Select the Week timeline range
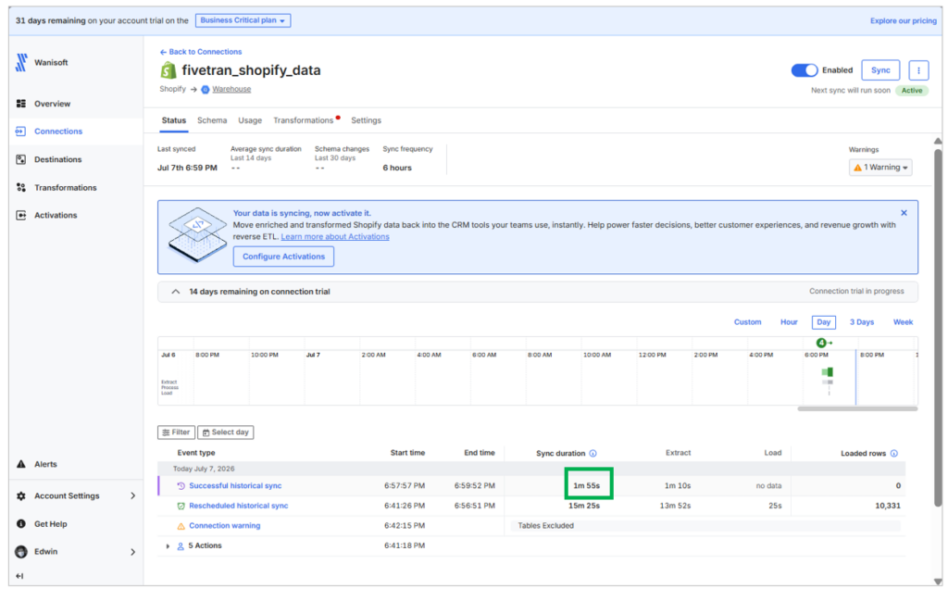The height and width of the screenshot is (589, 948). click(904, 322)
